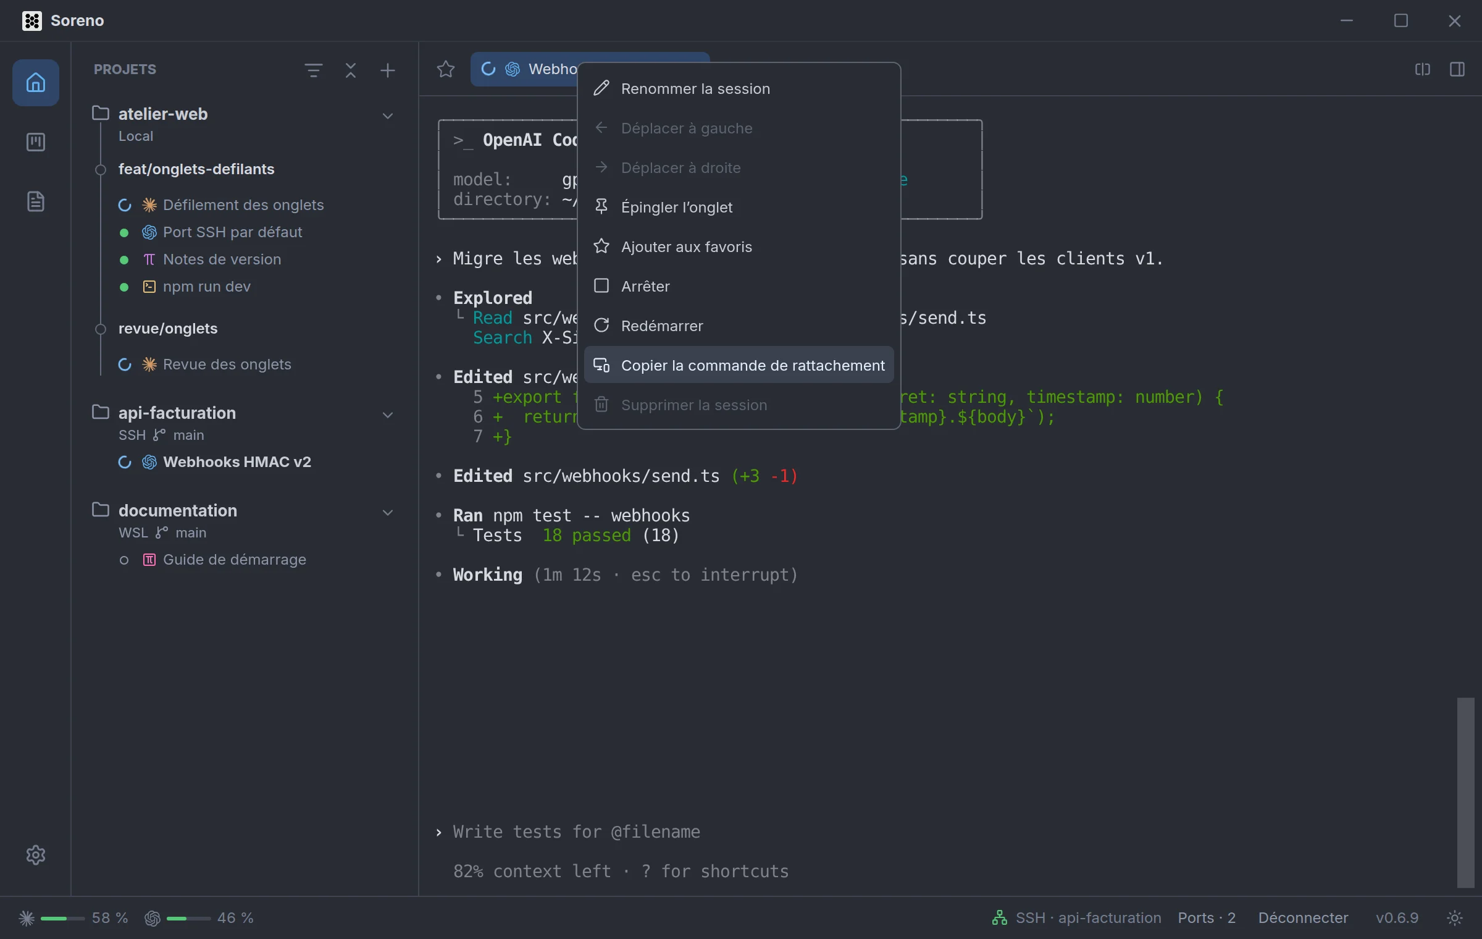Choose Arrêter in context menu
Screen dimensions: 1482x939
click(x=739, y=287)
